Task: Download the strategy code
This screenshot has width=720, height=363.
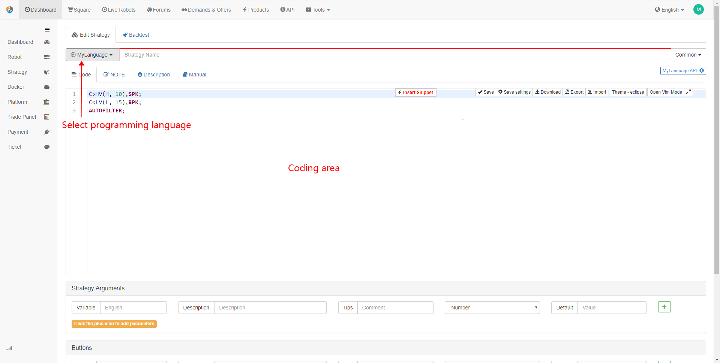Action: pos(547,92)
